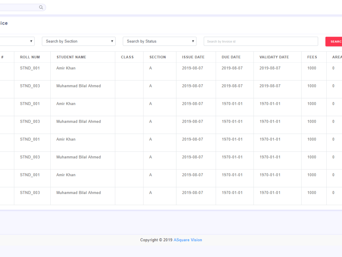
Task: Click the red SEARCH button
Action: coord(334,41)
